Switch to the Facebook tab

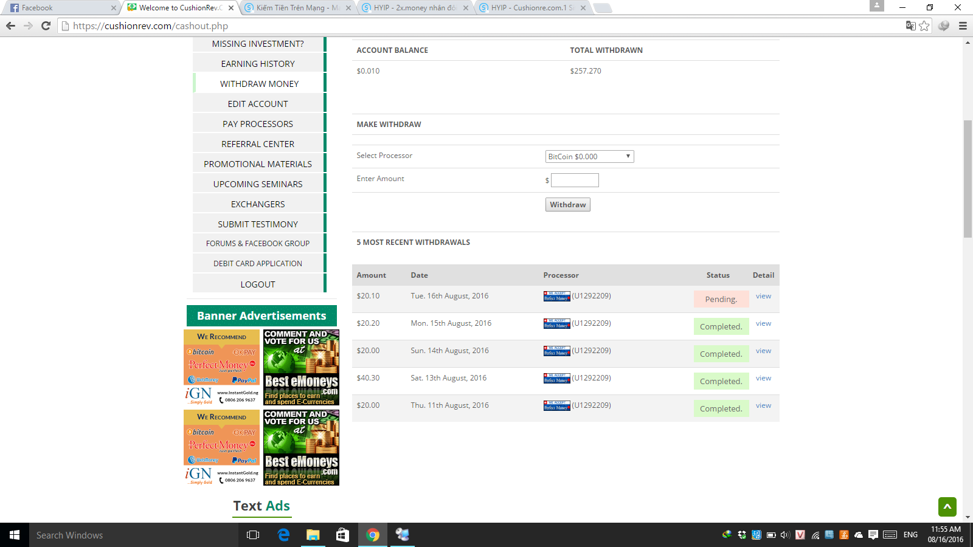click(x=61, y=8)
